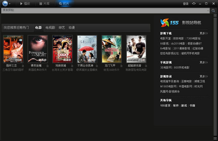Open the main menu arrow beside logo
This screenshot has width=218, height=141.
tap(10, 4)
